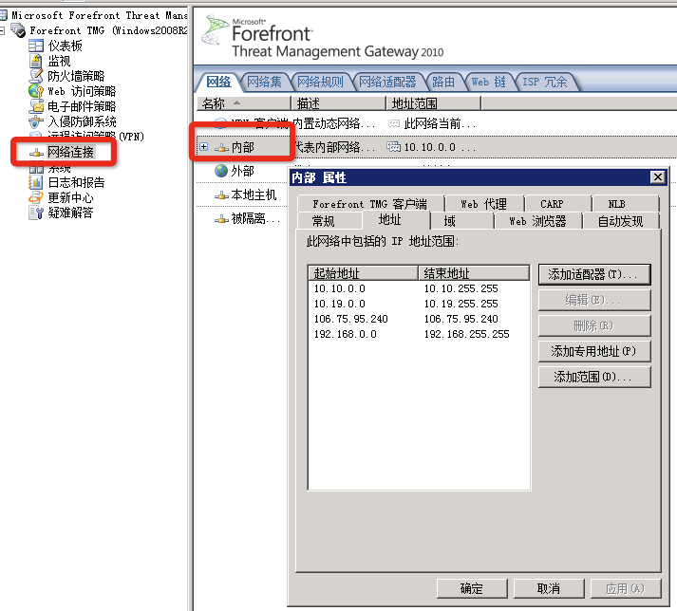Open the 自动发现 dialog tab
This screenshot has height=611, width=677.
pos(620,221)
